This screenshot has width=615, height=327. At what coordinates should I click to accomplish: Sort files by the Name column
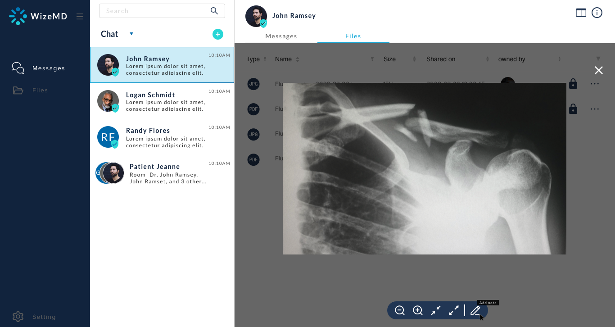(298, 59)
